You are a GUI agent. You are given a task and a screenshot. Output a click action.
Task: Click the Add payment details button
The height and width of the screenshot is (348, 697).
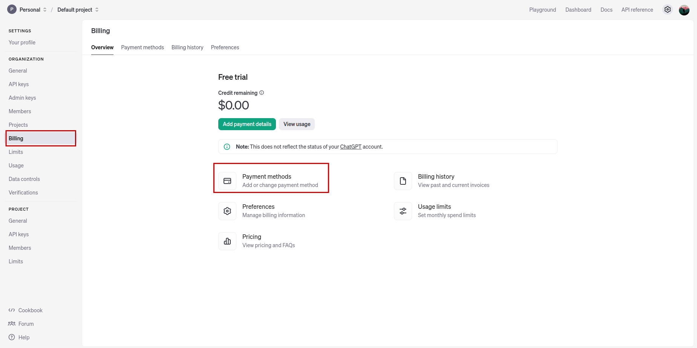(x=247, y=124)
